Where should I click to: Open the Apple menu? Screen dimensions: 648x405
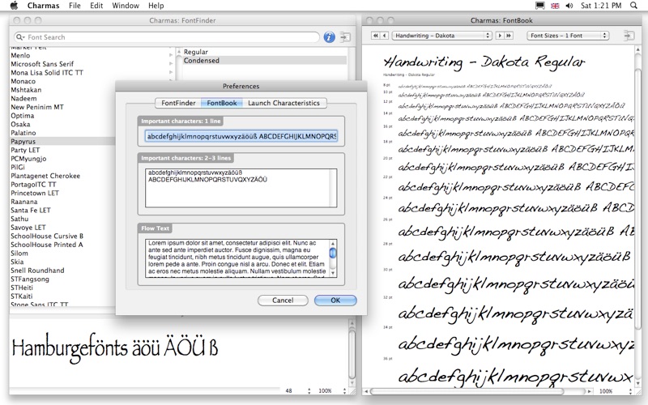click(x=14, y=6)
